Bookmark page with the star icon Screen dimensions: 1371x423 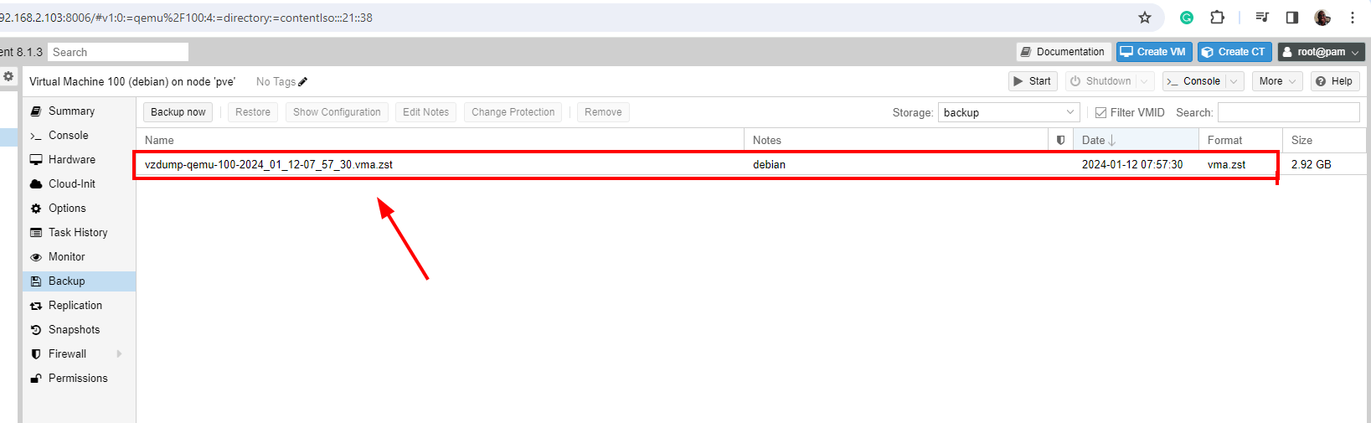pos(1145,18)
